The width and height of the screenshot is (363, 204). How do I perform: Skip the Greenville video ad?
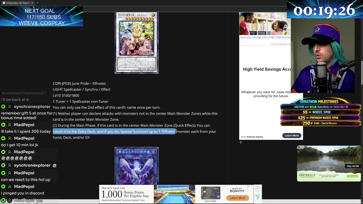[x=353, y=166]
